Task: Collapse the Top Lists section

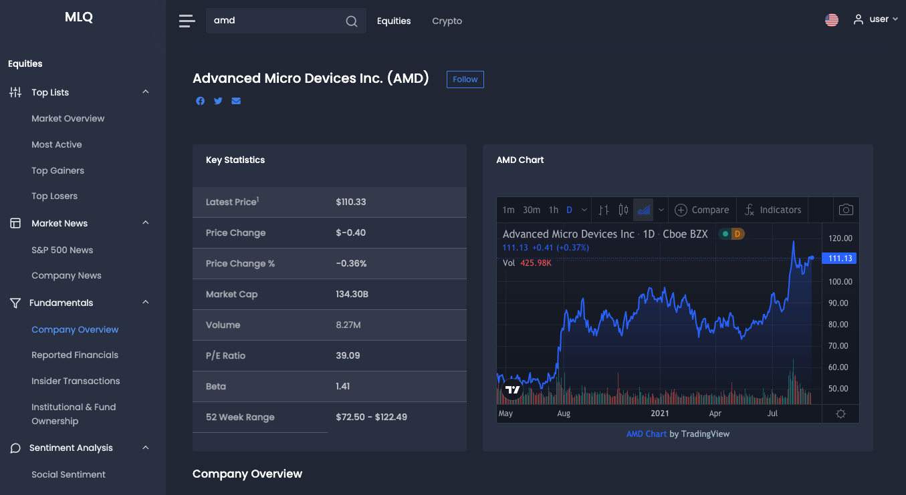Action: (146, 92)
